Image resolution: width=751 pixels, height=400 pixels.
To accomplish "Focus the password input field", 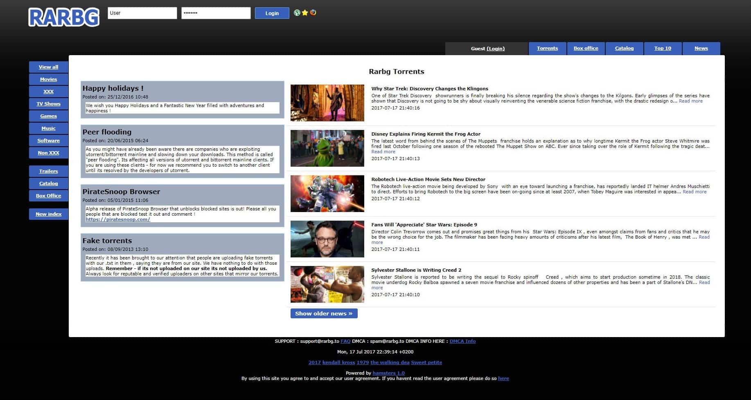I will pos(216,13).
